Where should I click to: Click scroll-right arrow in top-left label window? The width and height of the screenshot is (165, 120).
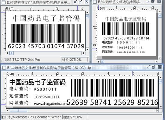84,53
